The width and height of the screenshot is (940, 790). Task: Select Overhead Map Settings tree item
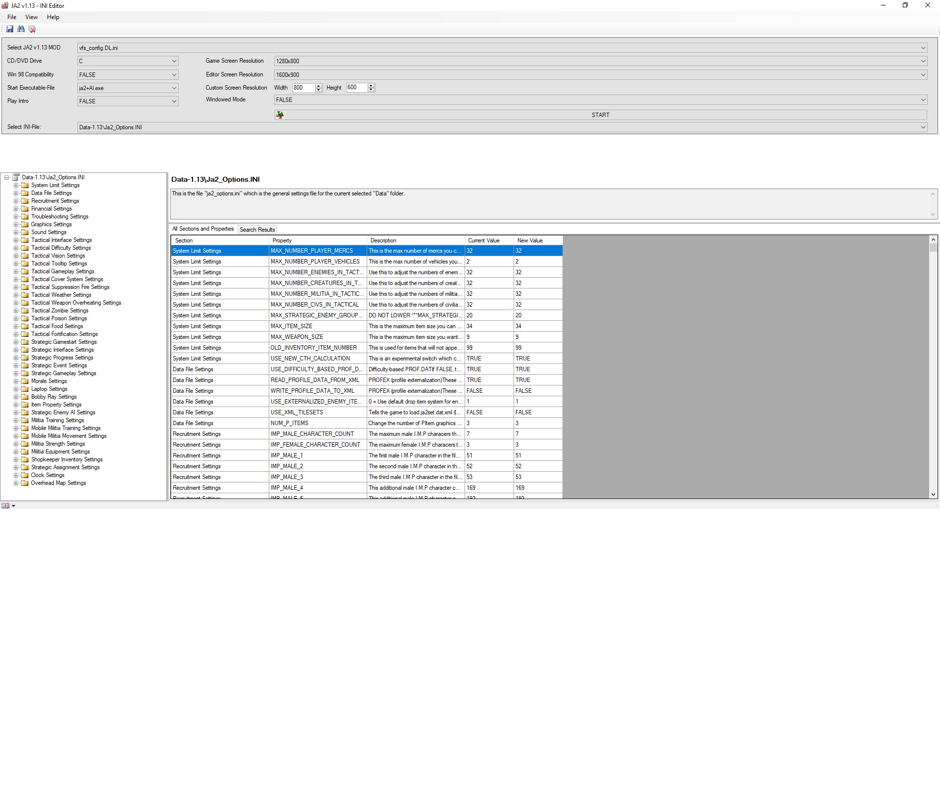58,483
